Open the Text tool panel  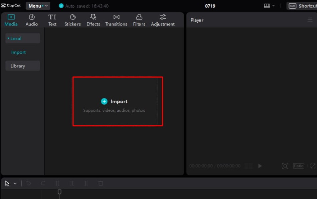pyautogui.click(x=52, y=19)
